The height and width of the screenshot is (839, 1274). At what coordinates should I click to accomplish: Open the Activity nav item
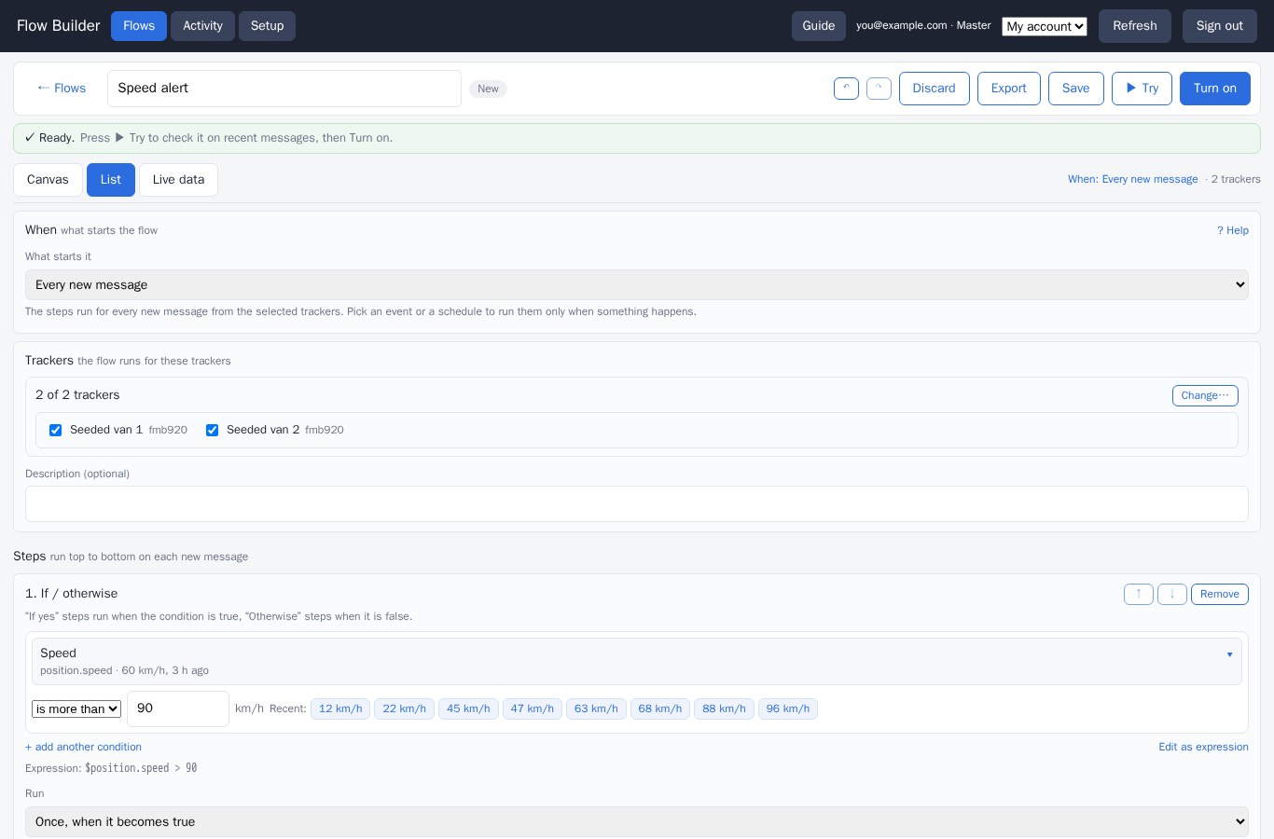pyautogui.click(x=202, y=26)
